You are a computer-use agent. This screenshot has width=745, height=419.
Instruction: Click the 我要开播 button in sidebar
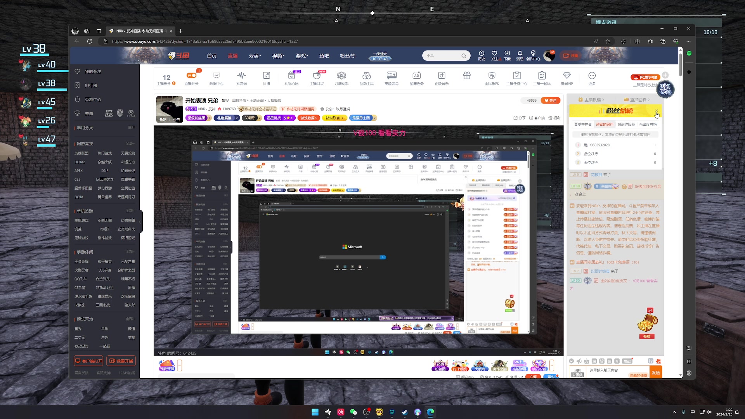pyautogui.click(x=121, y=361)
